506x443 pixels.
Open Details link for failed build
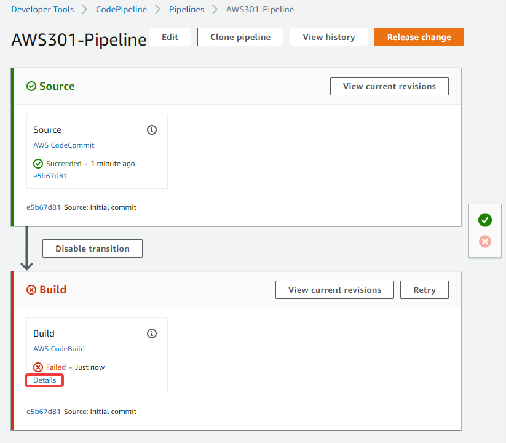[44, 380]
